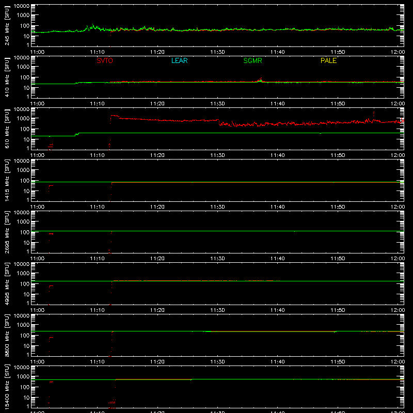Image resolution: width=413 pixels, height=413 pixels.
Task: Click the 11:00 time label below the 1415 MHz plot
Action: (37, 207)
